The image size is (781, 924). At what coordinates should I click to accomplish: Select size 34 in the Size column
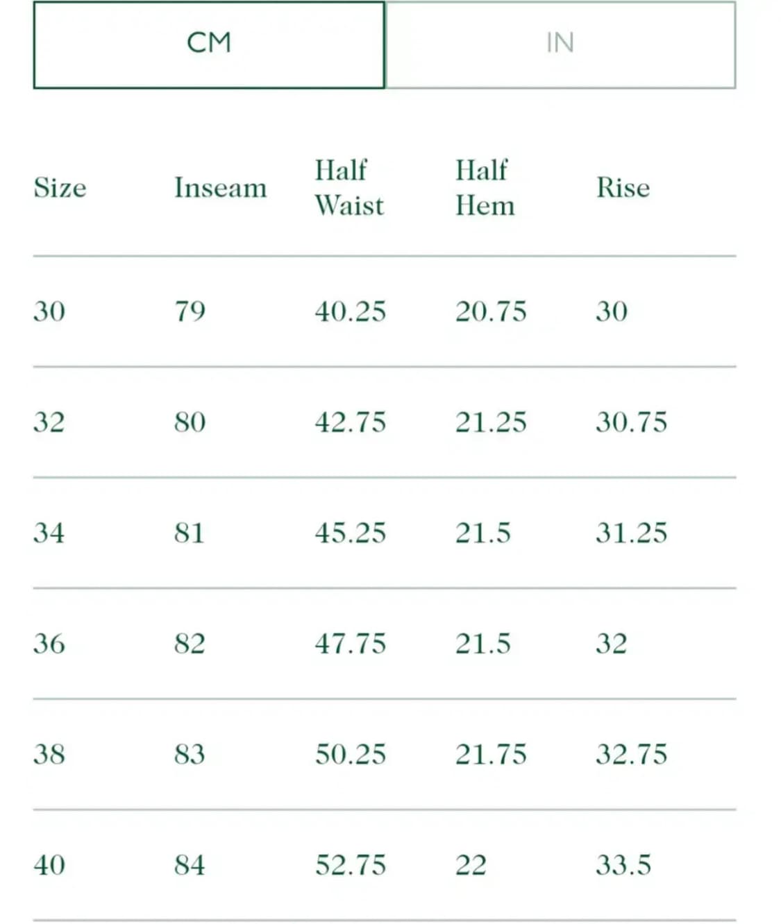[49, 533]
